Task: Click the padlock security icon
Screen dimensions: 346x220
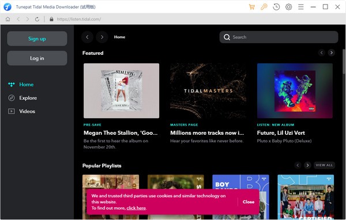Action: (x=51, y=19)
